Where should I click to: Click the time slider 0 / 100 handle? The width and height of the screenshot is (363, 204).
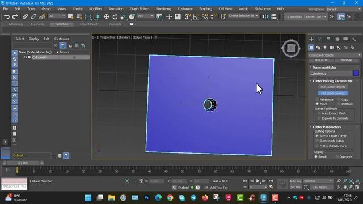23,163
